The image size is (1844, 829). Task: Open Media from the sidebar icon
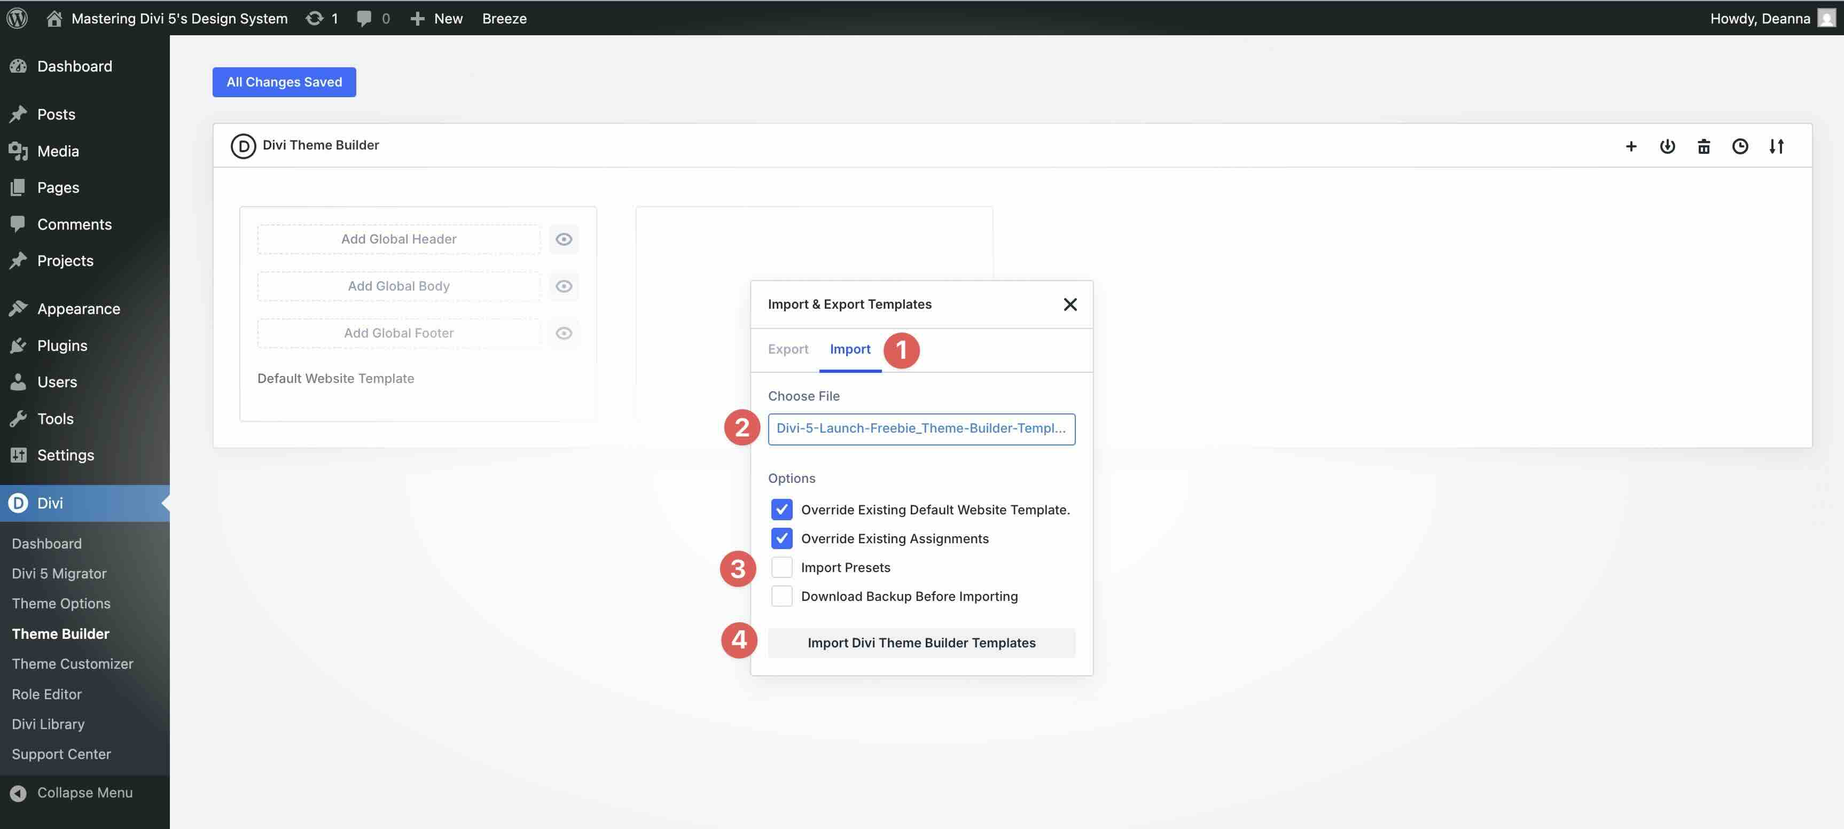[x=19, y=150]
